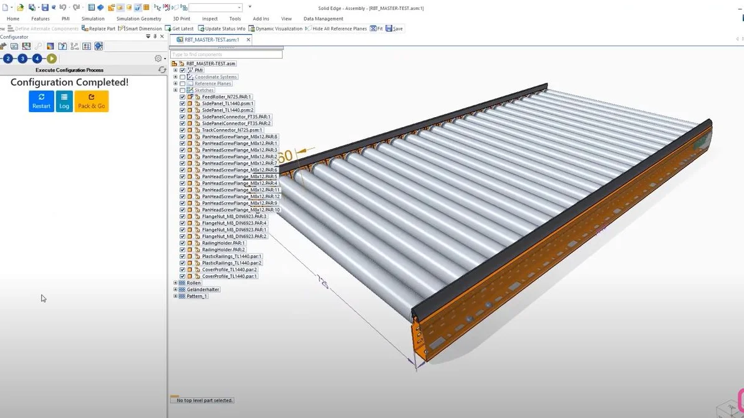
Task: Click the Fit view command
Action: [x=376, y=29]
